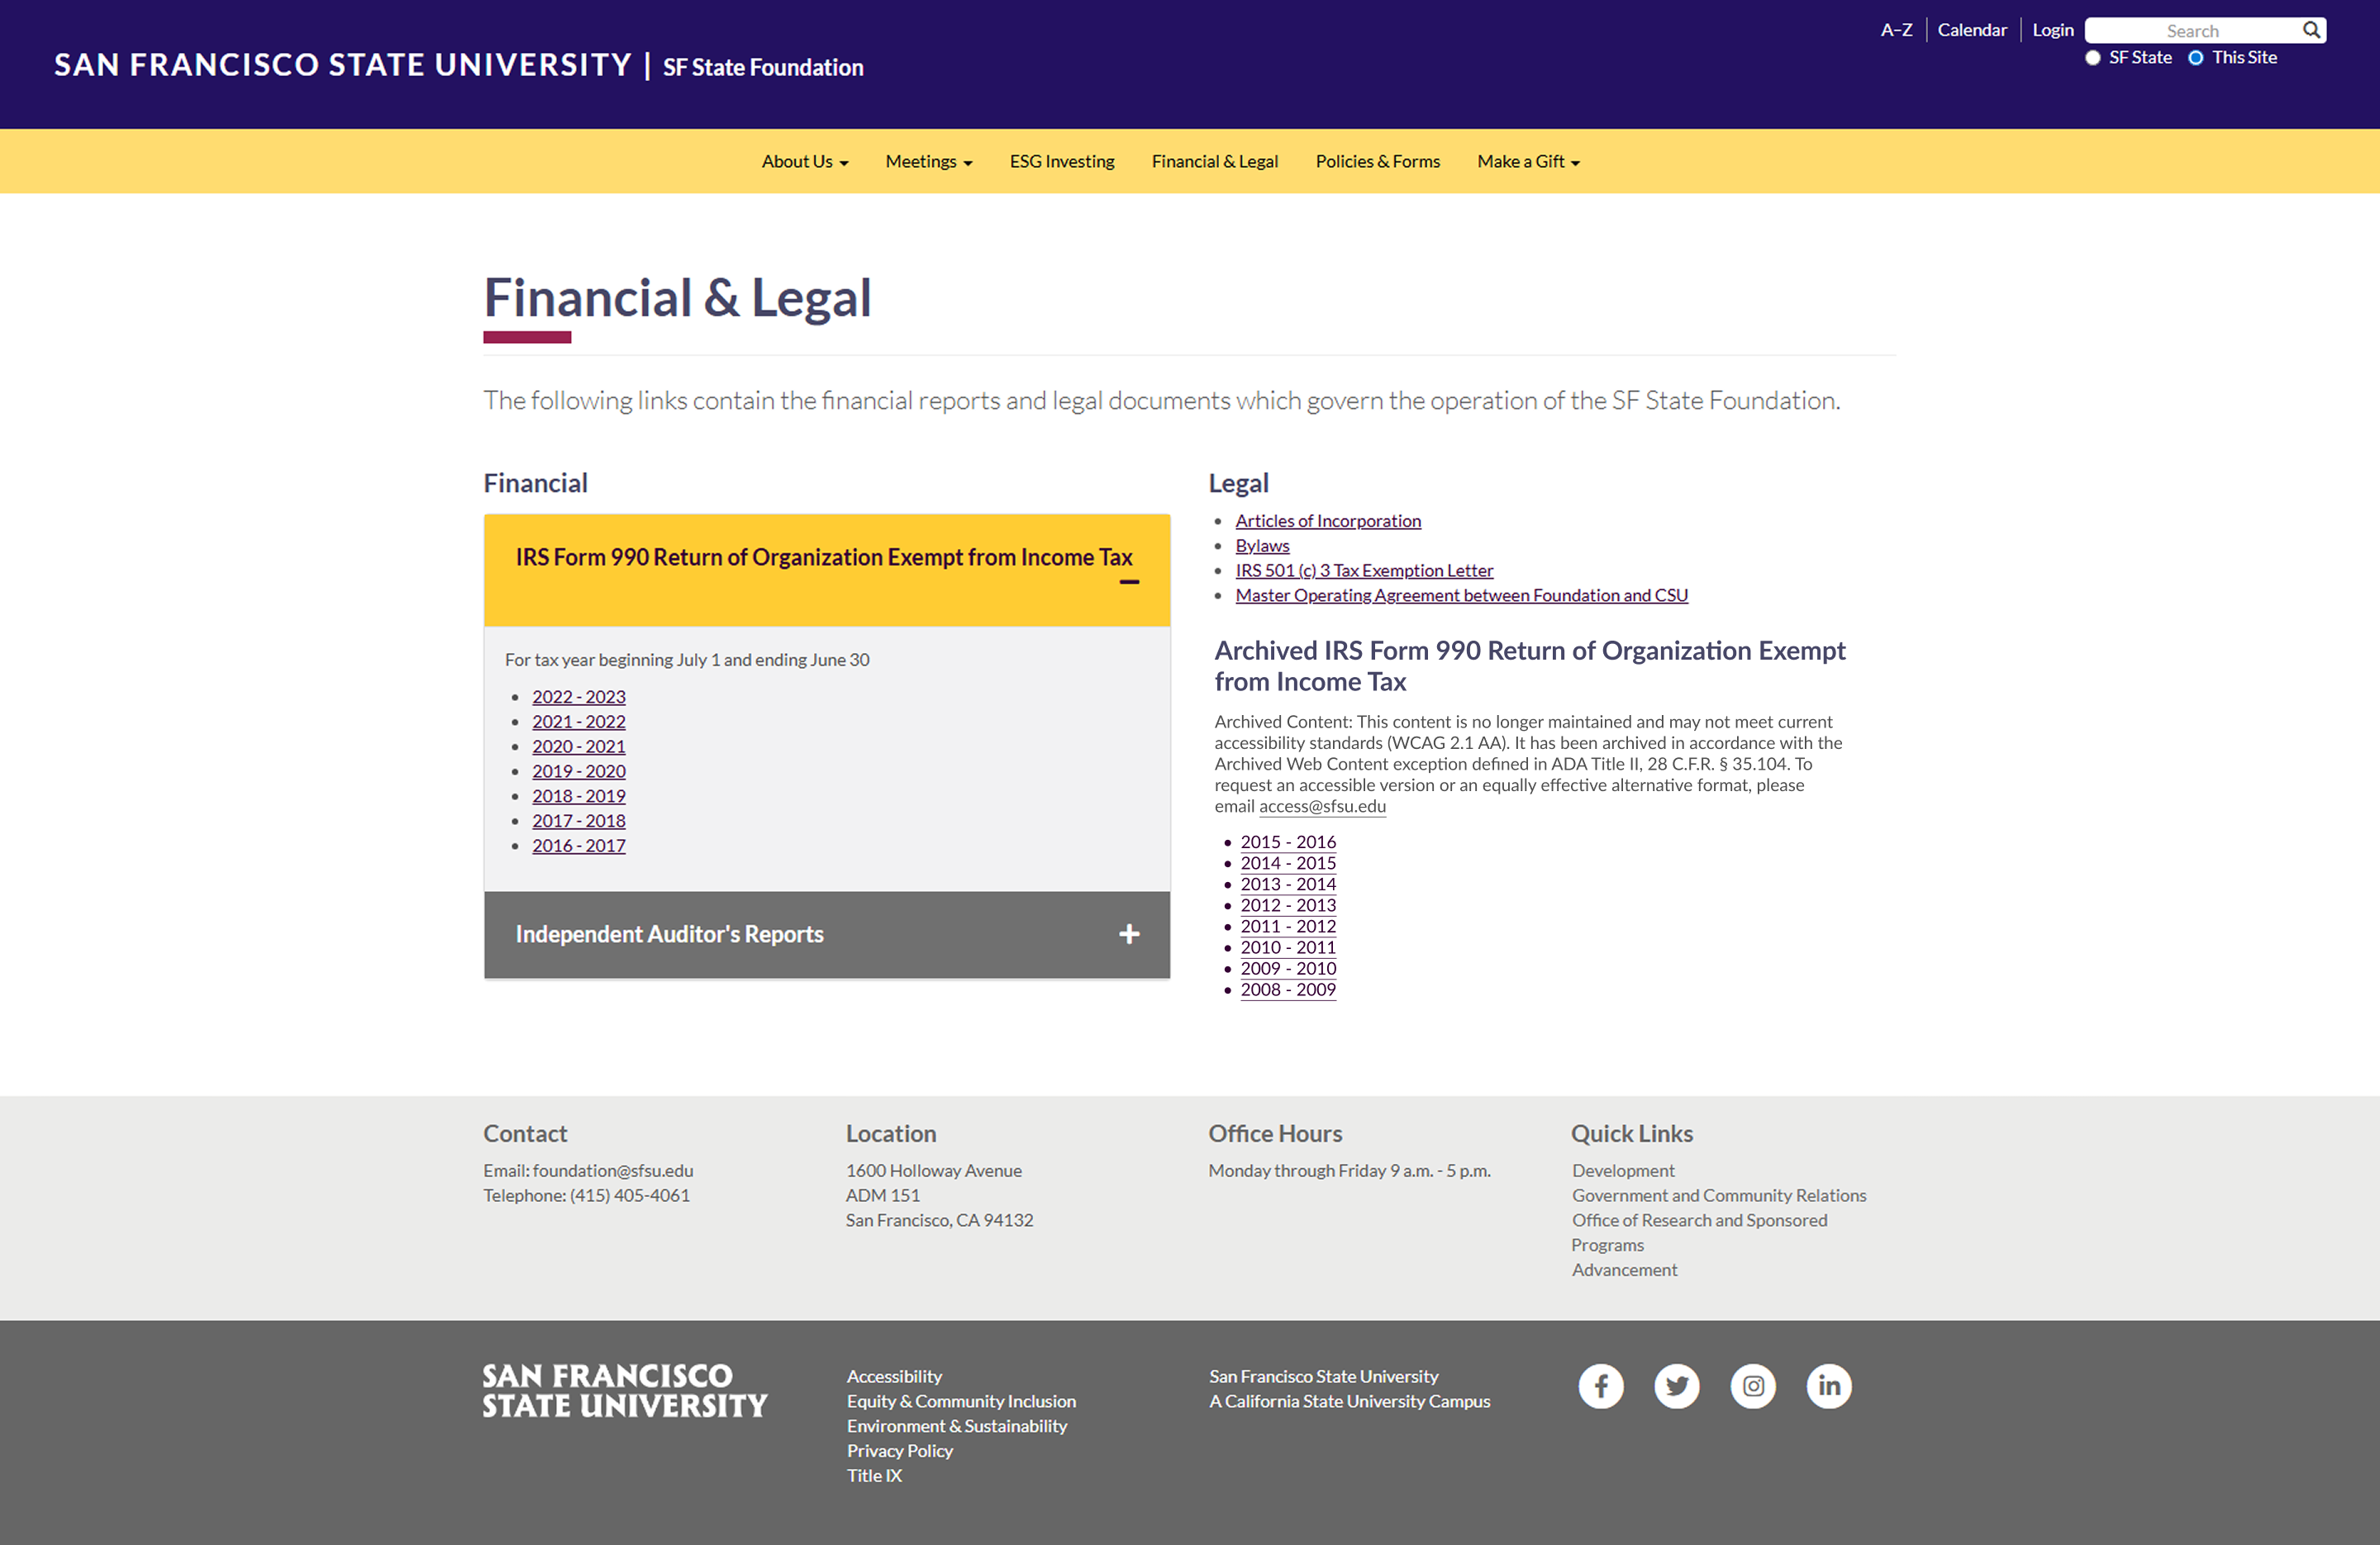Open Office of Research and Sponsored Programs link

(x=1699, y=1232)
